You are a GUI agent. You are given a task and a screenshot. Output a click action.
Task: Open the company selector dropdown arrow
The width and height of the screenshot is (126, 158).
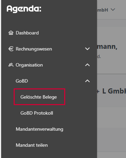click(113, 10)
